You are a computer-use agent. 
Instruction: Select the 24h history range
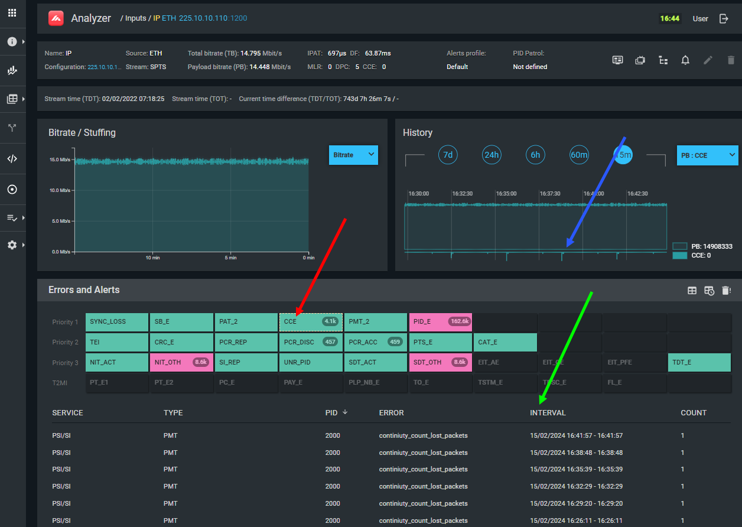[x=492, y=155]
